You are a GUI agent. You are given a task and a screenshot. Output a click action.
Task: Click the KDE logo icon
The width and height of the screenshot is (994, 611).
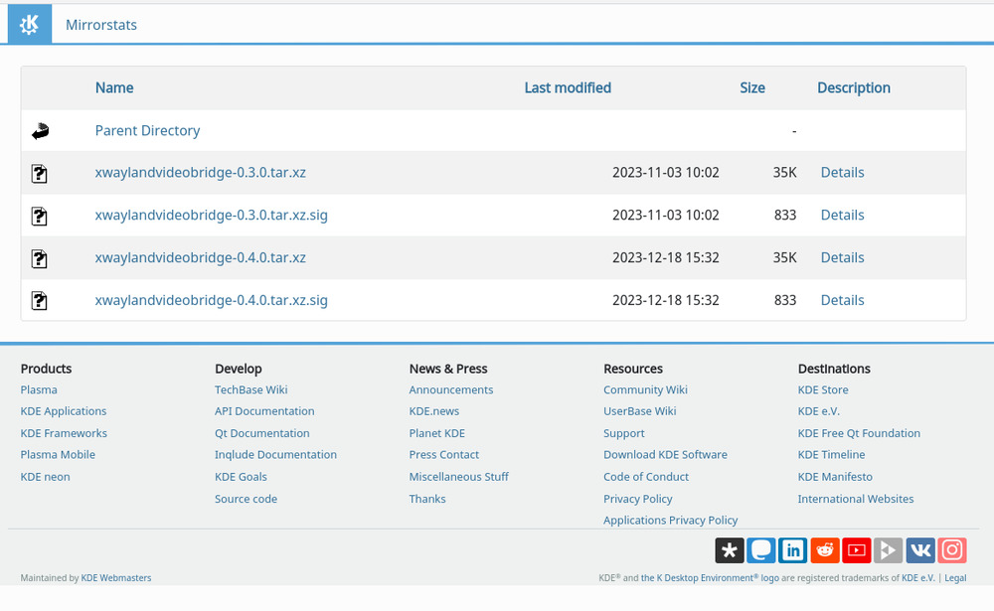pyautogui.click(x=29, y=24)
